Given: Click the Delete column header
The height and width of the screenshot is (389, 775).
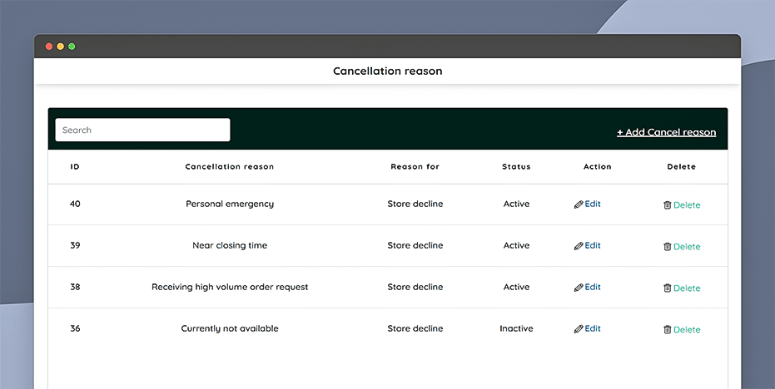Looking at the screenshot, I should (682, 167).
